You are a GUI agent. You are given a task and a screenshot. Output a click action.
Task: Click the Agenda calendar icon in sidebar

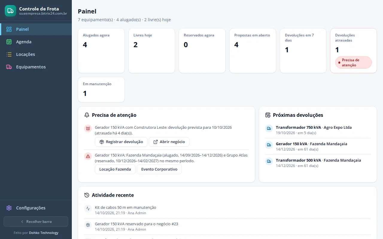(9, 42)
